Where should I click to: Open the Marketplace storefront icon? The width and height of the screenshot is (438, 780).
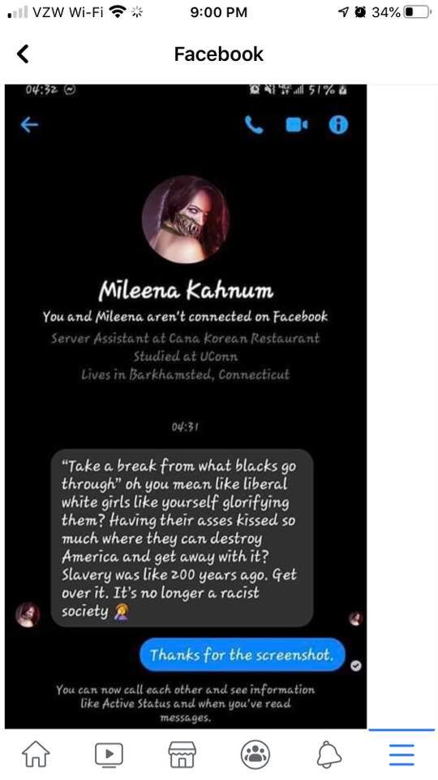(x=182, y=754)
